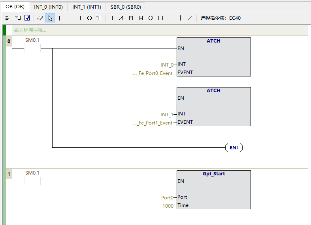Click the curly braces block icon

point(160,18)
